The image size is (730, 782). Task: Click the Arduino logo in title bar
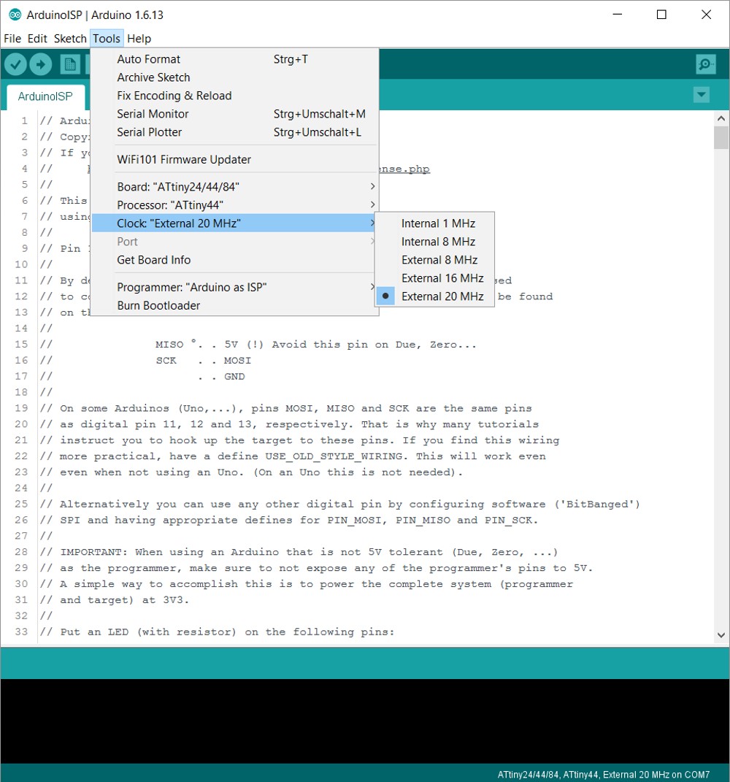click(15, 15)
